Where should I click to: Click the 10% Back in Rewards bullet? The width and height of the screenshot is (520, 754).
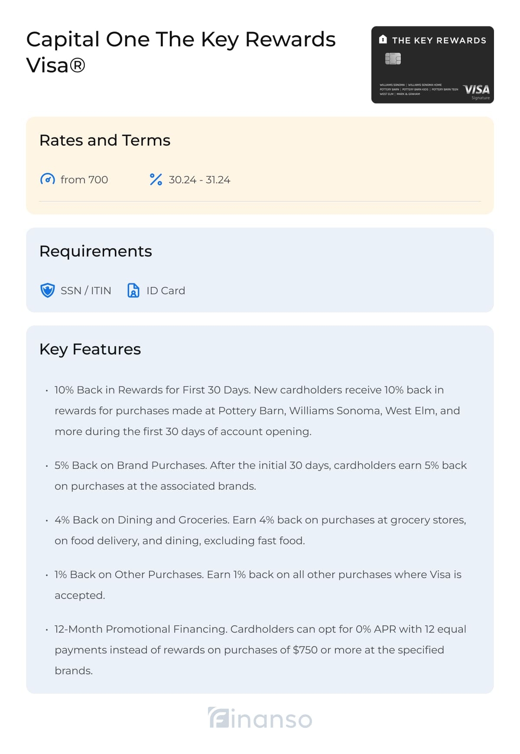point(257,410)
